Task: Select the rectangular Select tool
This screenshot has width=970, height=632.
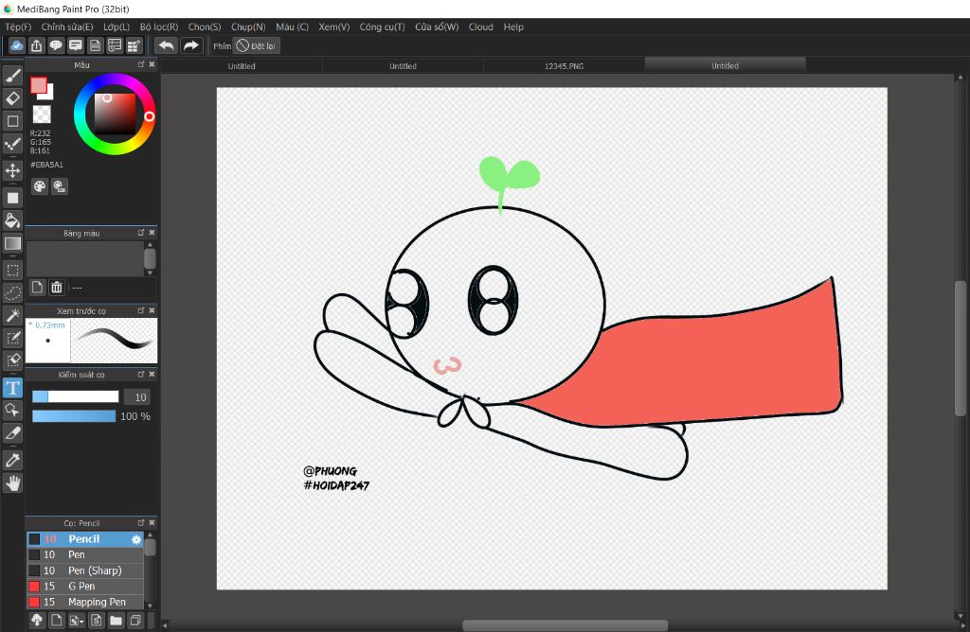Action: [12, 270]
